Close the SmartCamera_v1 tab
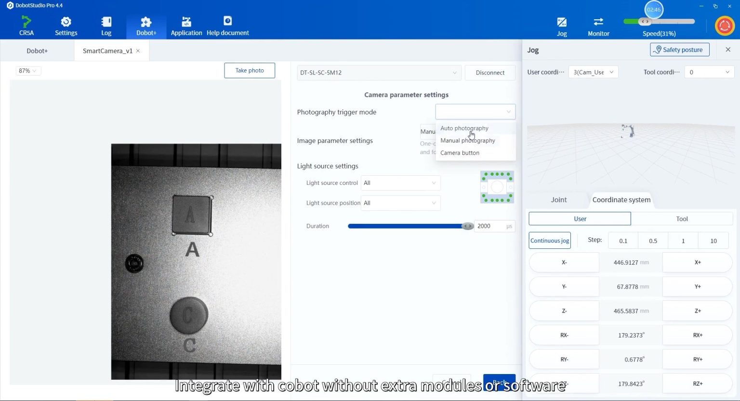Screen dimensions: 740x401 (x=138, y=51)
